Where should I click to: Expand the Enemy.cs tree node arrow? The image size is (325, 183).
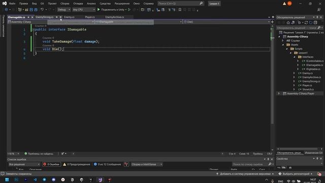point(294,73)
